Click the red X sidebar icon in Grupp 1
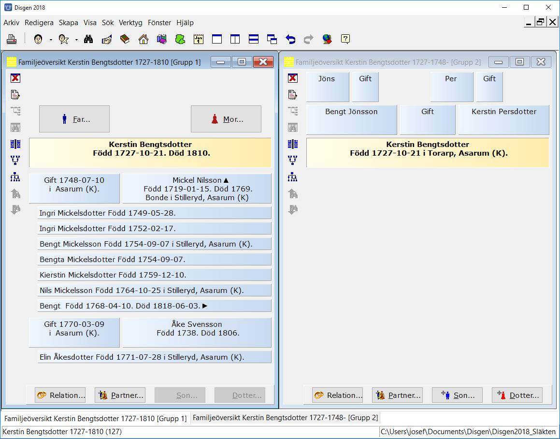This screenshot has width=560, height=439. pos(15,78)
